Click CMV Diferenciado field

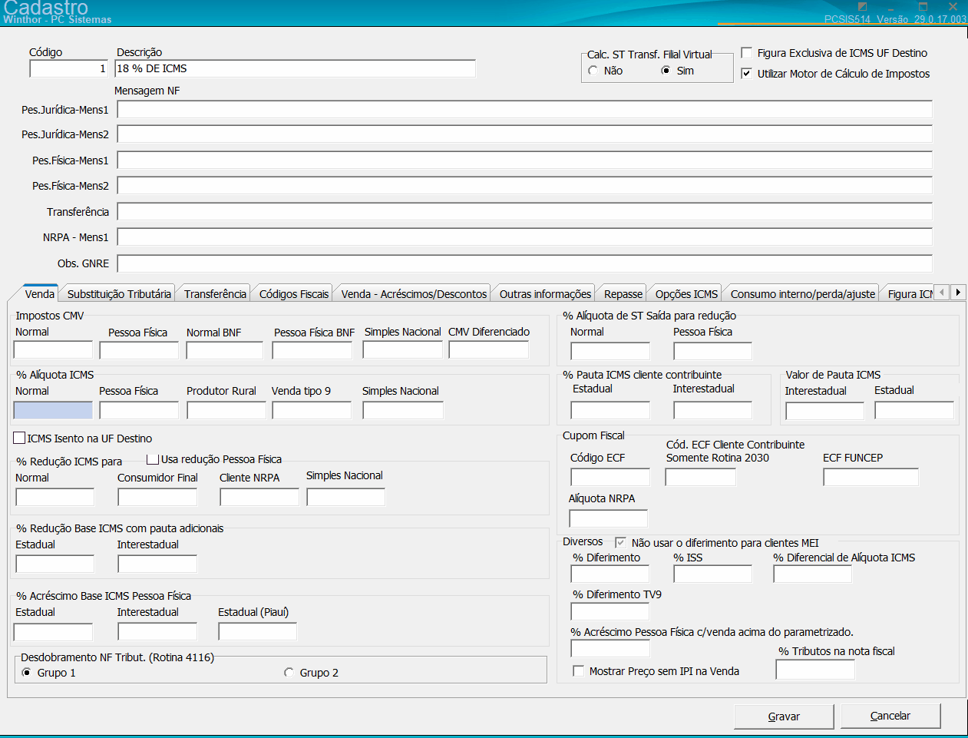click(x=489, y=350)
